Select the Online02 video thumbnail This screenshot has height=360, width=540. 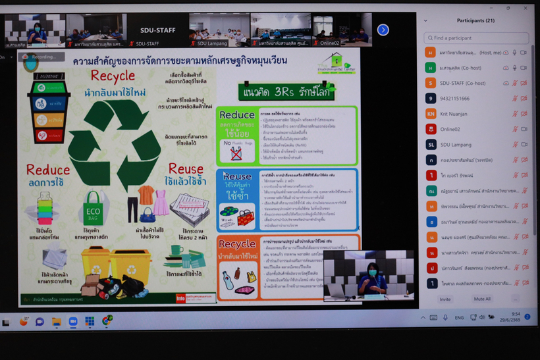[342, 30]
